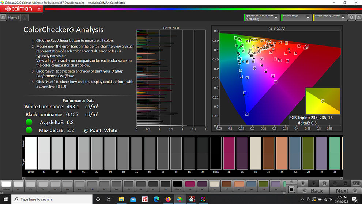Image resolution: width=362 pixels, height=204 pixels.
Task: Start Read Series with the play button
Action: (313, 183)
